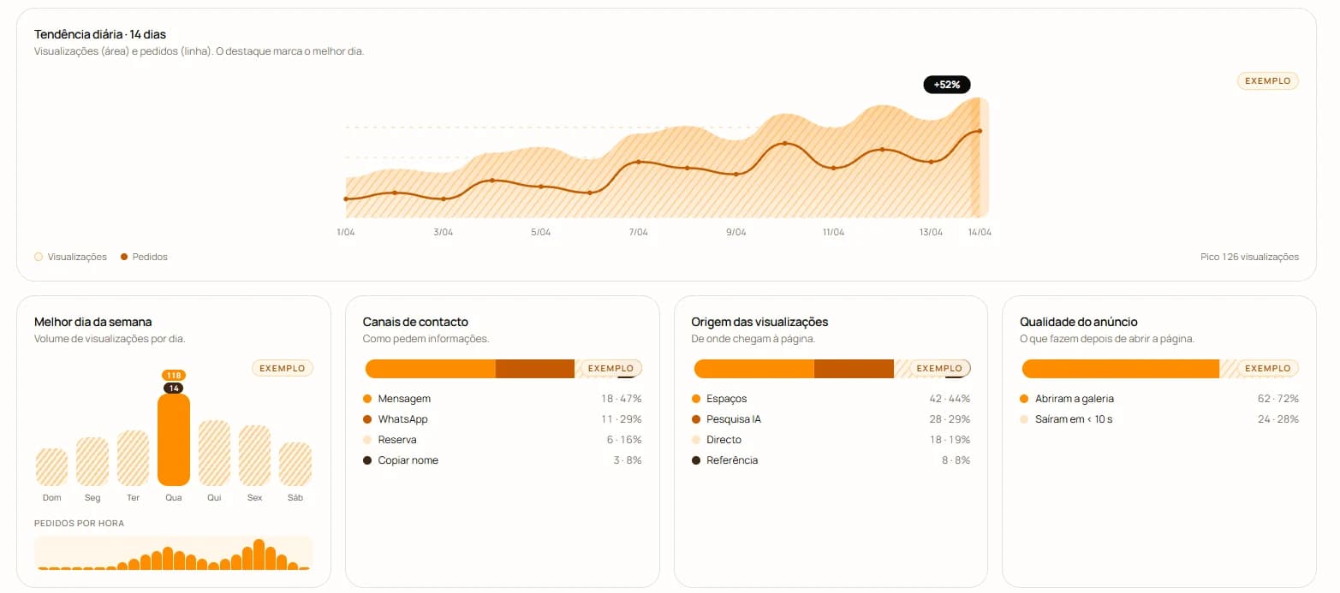The width and height of the screenshot is (1340, 593).
Task: Click the 'Melhor dia da semana' heading
Action: 93,322
